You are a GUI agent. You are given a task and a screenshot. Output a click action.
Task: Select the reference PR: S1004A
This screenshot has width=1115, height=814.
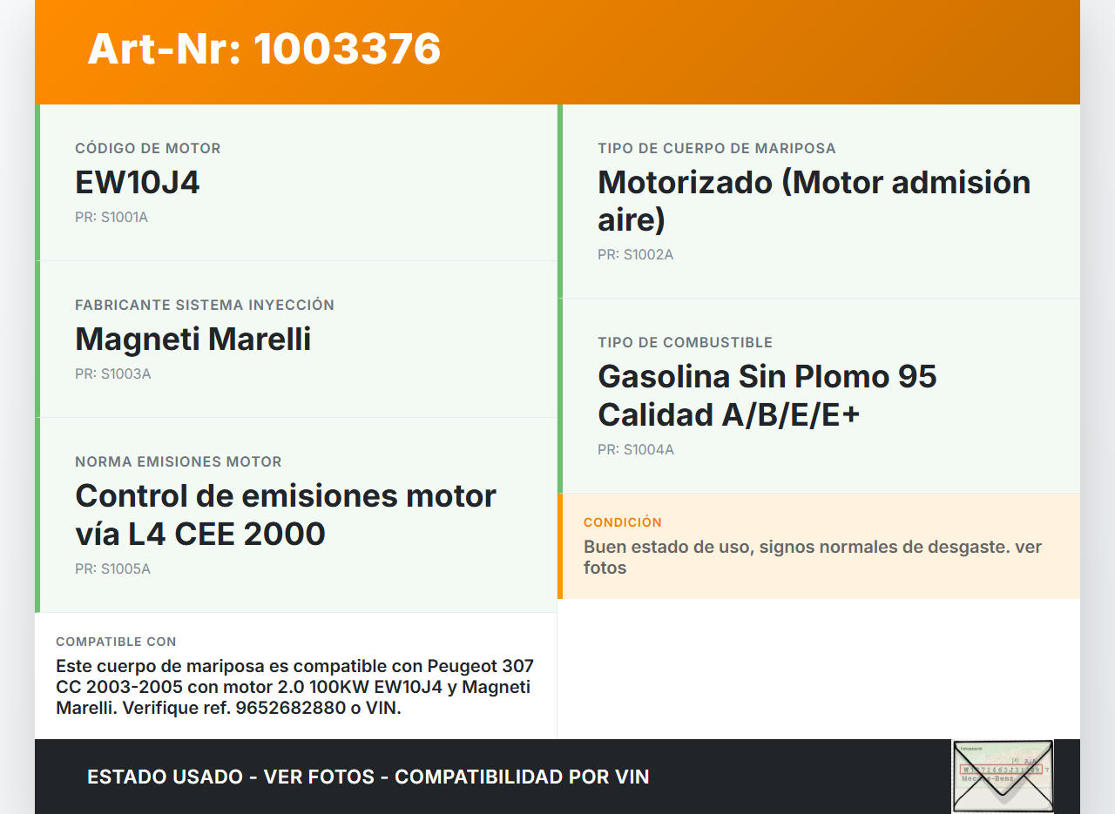pos(636,449)
